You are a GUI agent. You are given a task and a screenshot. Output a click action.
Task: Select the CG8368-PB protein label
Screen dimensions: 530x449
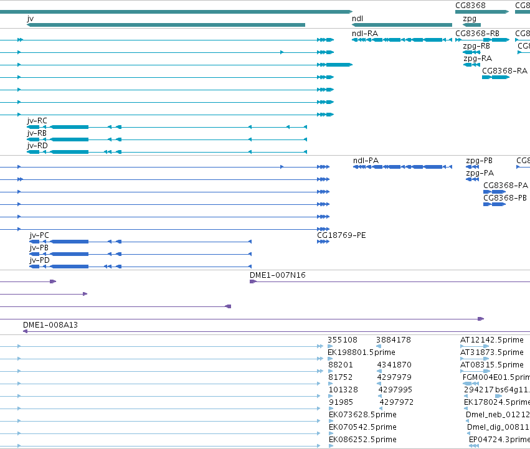click(x=505, y=198)
